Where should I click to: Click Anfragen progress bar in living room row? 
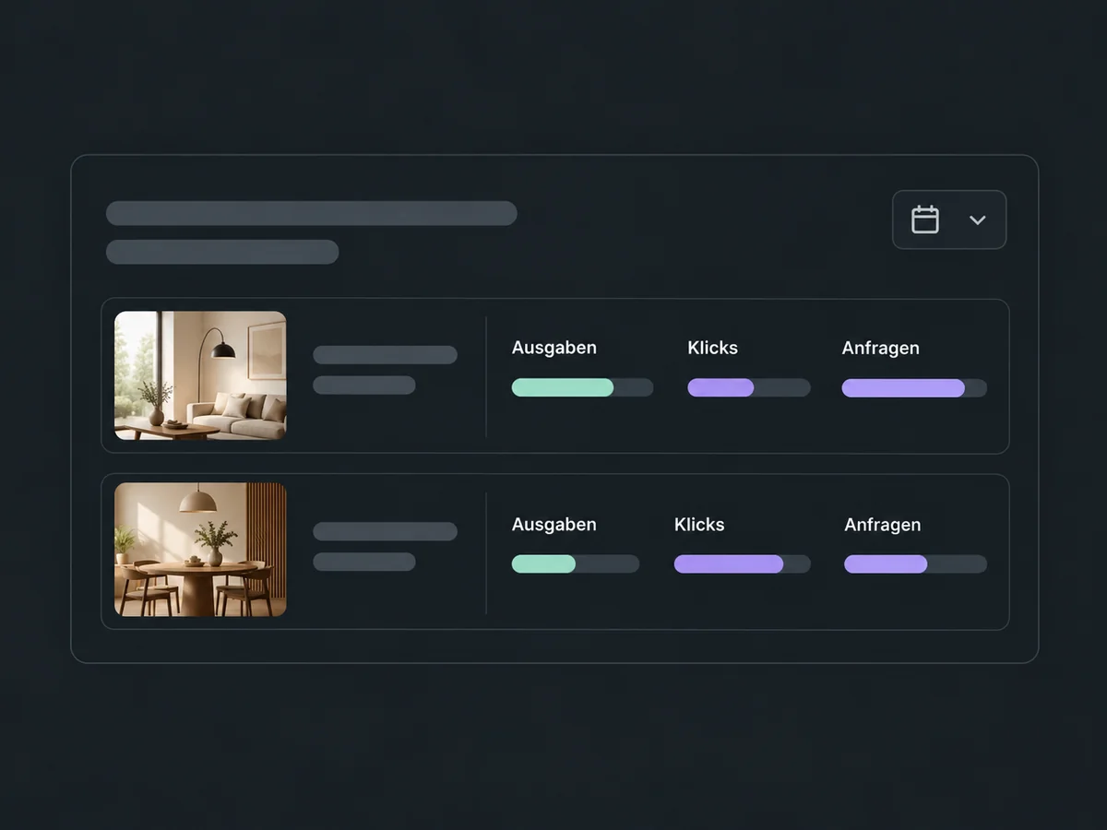[x=914, y=388]
